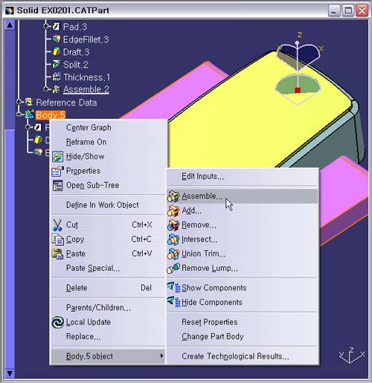The height and width of the screenshot is (383, 372).
Task: Expand the Pad.3 tree node
Action: point(46,26)
